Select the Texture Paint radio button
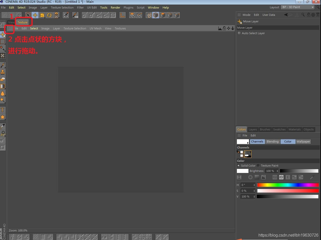This screenshot has width=321, height=240. 258,166
